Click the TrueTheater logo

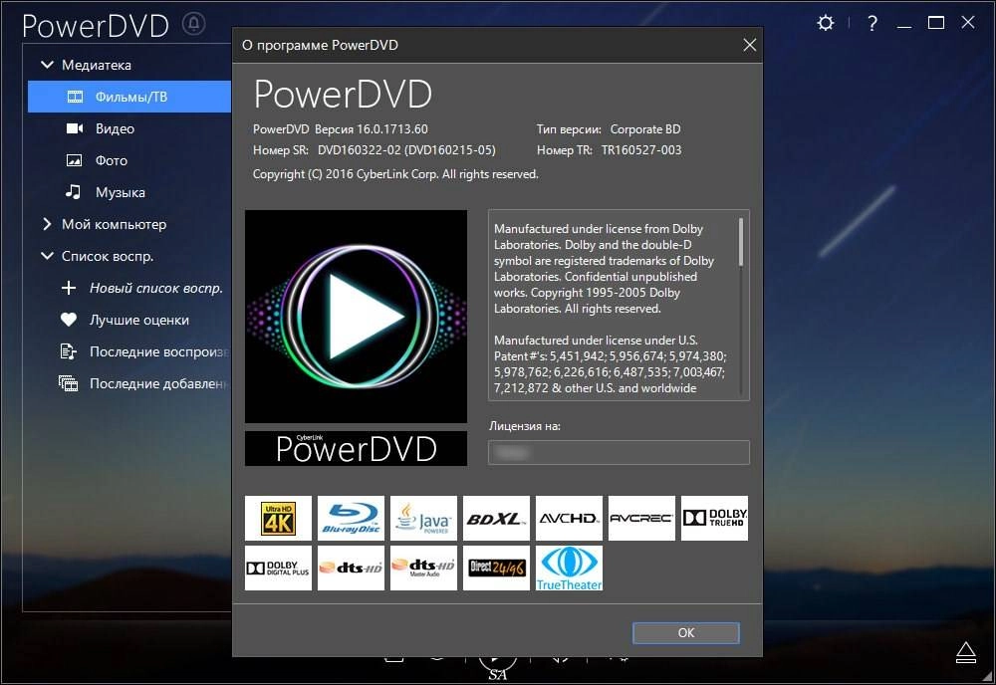click(x=569, y=568)
